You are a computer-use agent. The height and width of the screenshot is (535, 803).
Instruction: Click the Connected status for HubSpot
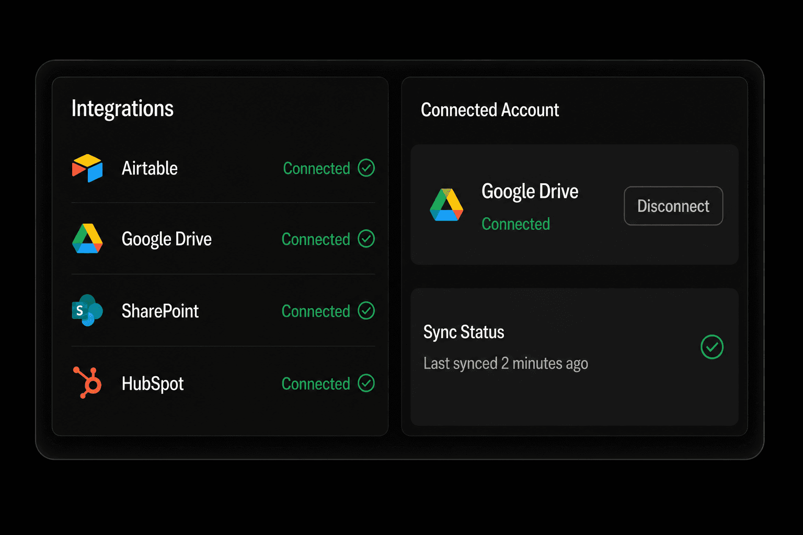[x=316, y=384]
